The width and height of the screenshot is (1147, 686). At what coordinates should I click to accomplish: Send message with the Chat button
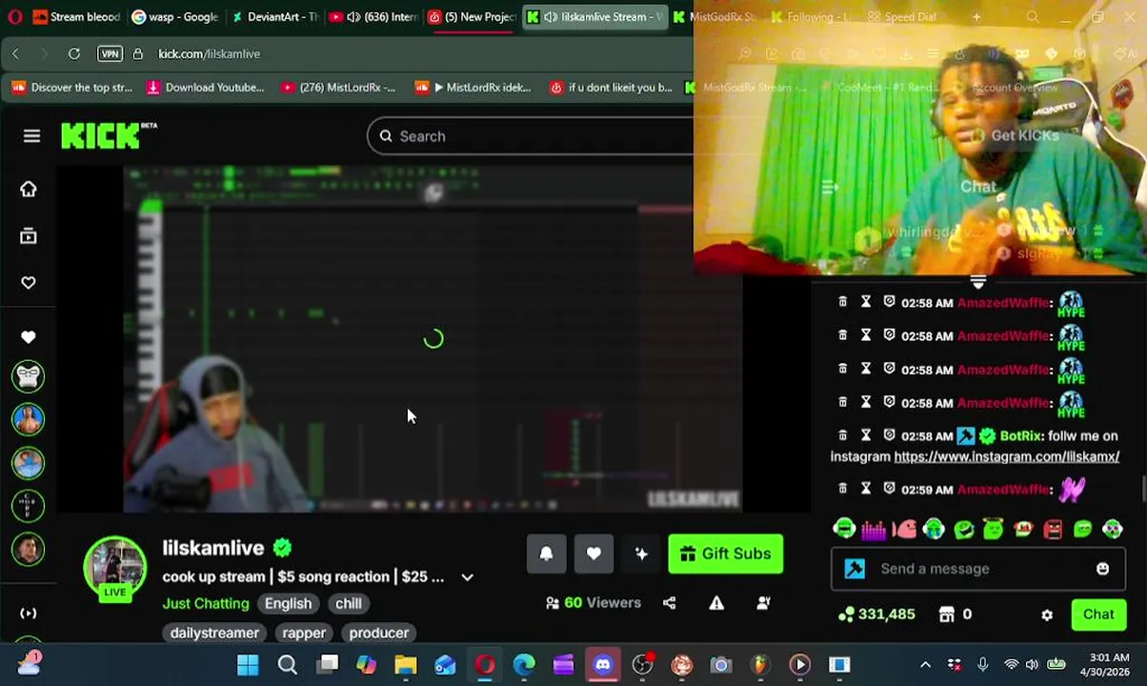[x=1098, y=615]
